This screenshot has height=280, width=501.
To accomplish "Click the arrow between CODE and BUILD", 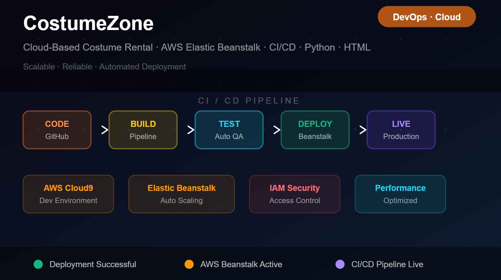I will pyautogui.click(x=105, y=130).
